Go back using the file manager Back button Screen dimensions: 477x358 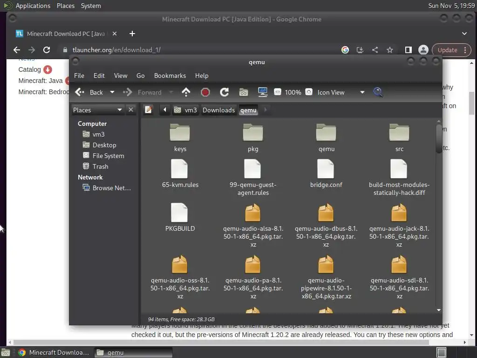pyautogui.click(x=89, y=92)
